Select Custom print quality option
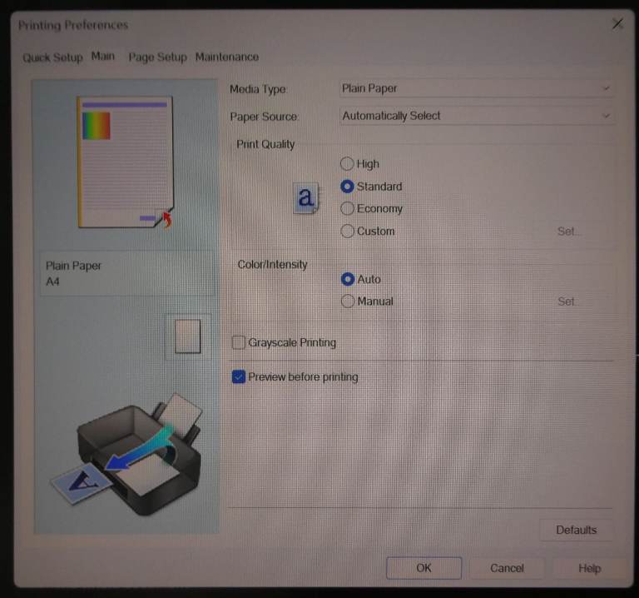 pos(348,232)
